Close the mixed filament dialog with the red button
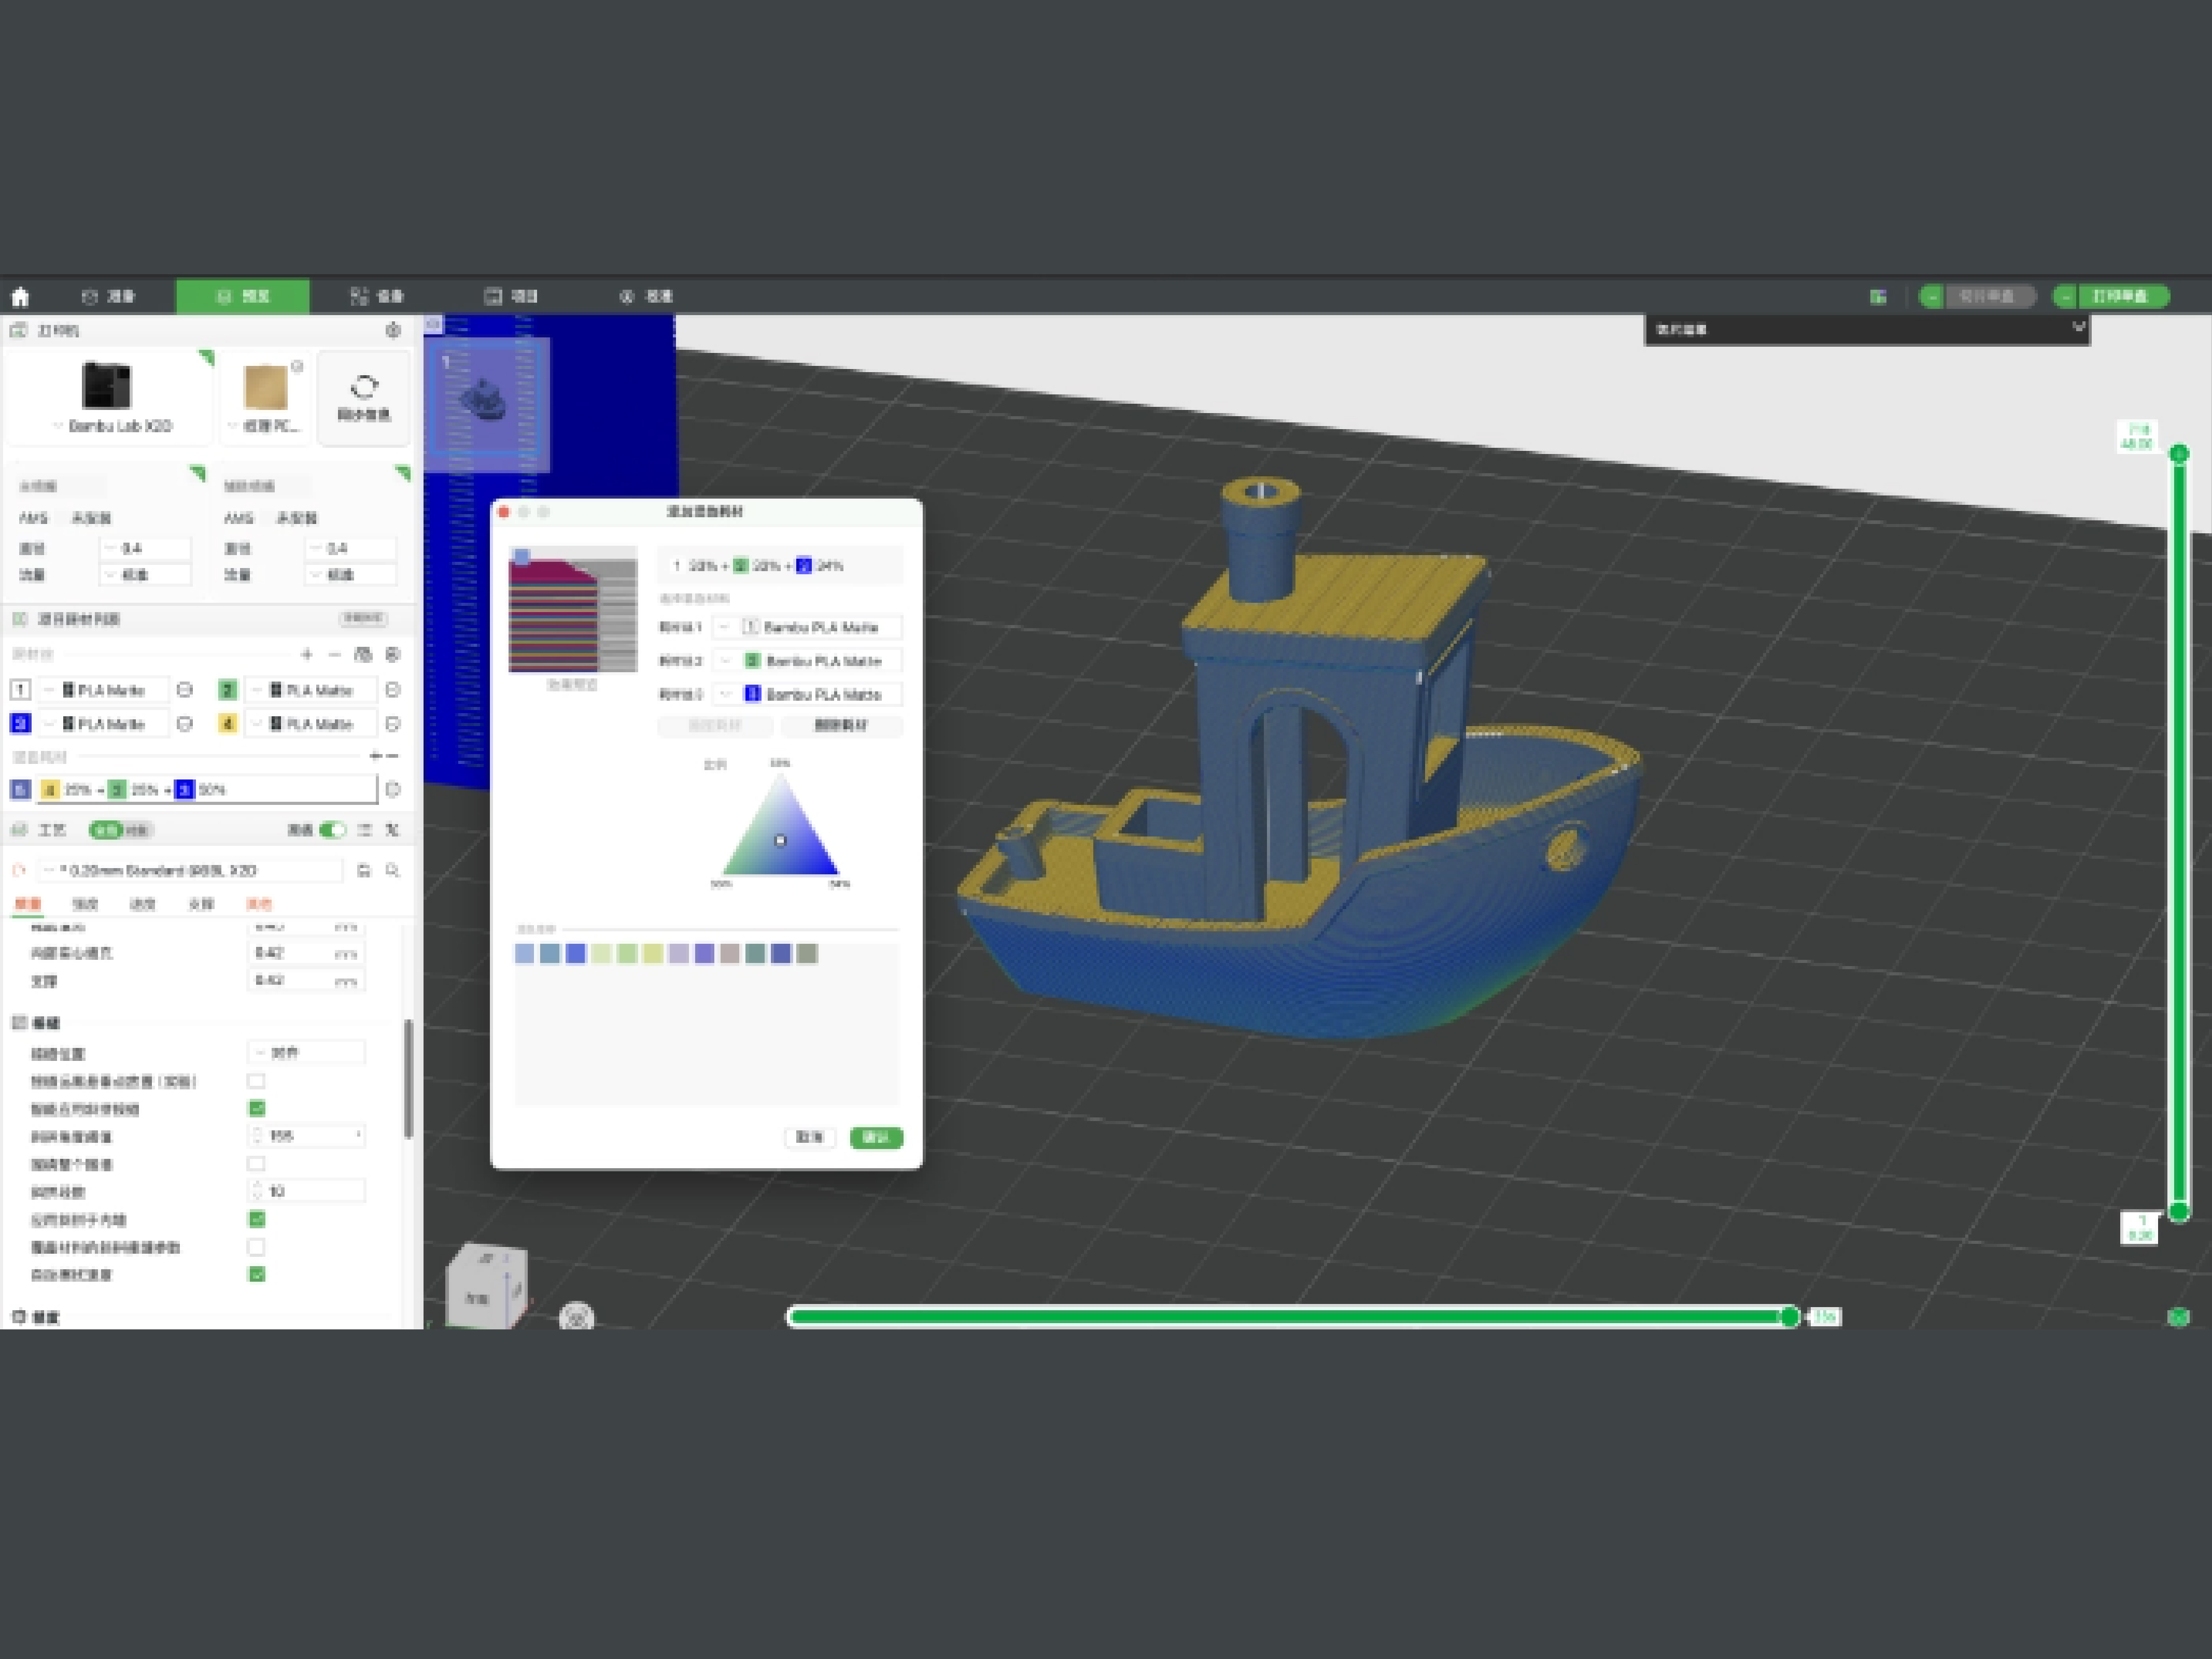This screenshot has height=1659, width=2212. point(504,512)
